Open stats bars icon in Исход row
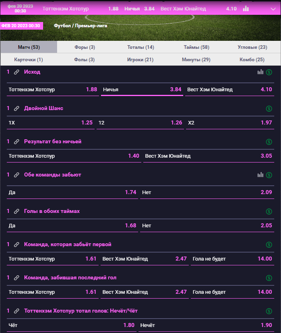Viewport: 281px width, 333px height. [x=260, y=72]
